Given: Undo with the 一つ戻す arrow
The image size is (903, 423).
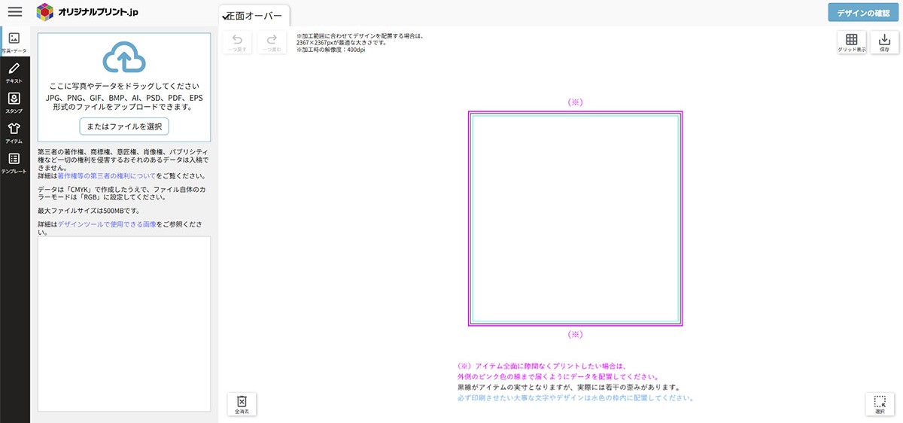Looking at the screenshot, I should click(x=237, y=43).
